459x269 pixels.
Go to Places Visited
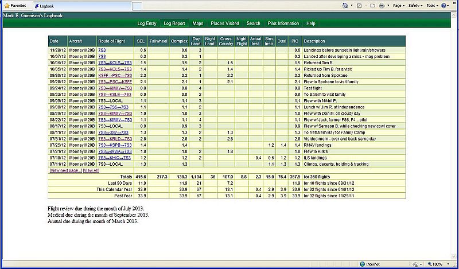click(x=225, y=24)
